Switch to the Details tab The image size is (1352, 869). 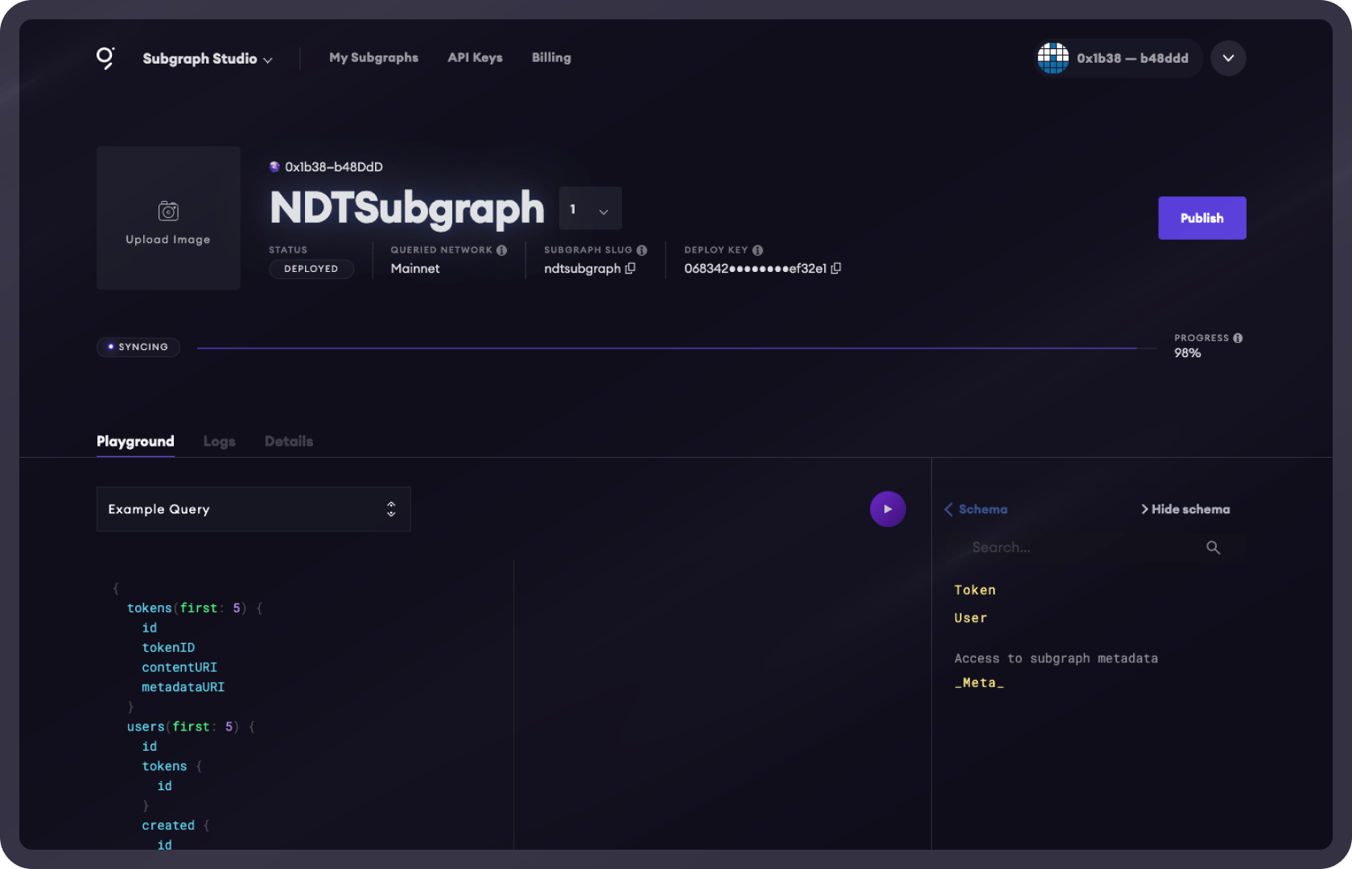[289, 442]
